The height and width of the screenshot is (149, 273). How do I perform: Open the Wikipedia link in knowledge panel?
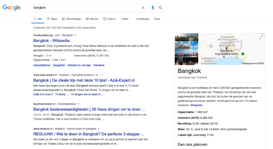tap(196, 105)
